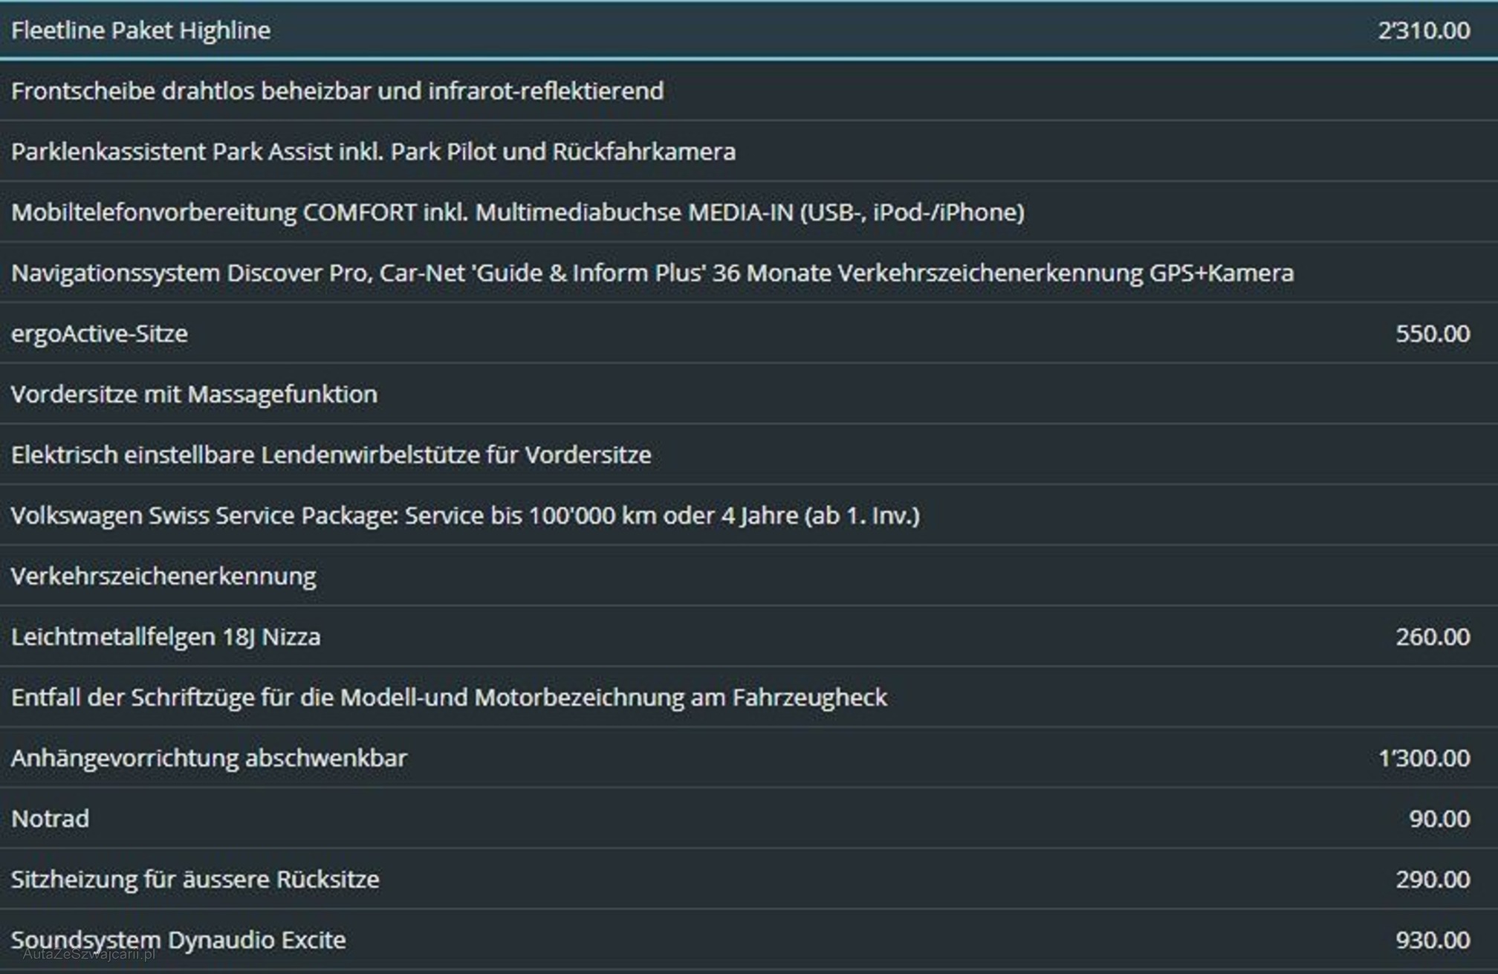Click the 290.00 price value
This screenshot has width=1498, height=974.
coord(1433,880)
